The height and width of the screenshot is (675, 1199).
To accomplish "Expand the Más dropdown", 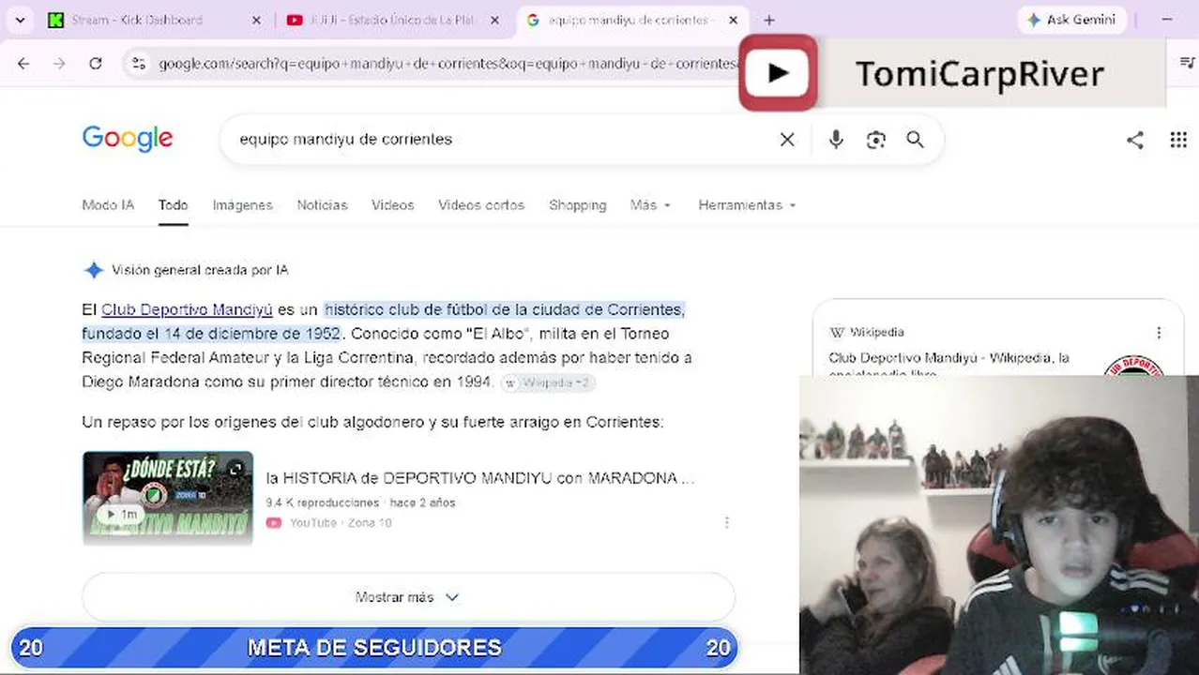I will pyautogui.click(x=650, y=204).
